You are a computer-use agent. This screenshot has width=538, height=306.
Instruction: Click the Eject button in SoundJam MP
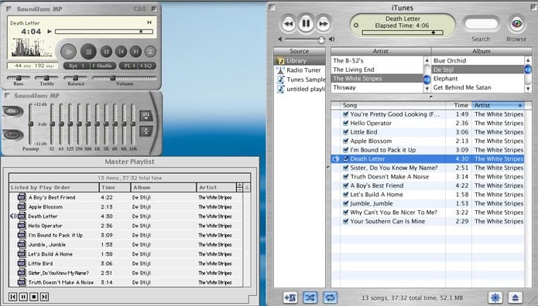(150, 52)
